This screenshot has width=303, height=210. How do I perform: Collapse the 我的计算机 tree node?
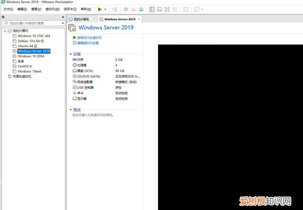point(5,31)
